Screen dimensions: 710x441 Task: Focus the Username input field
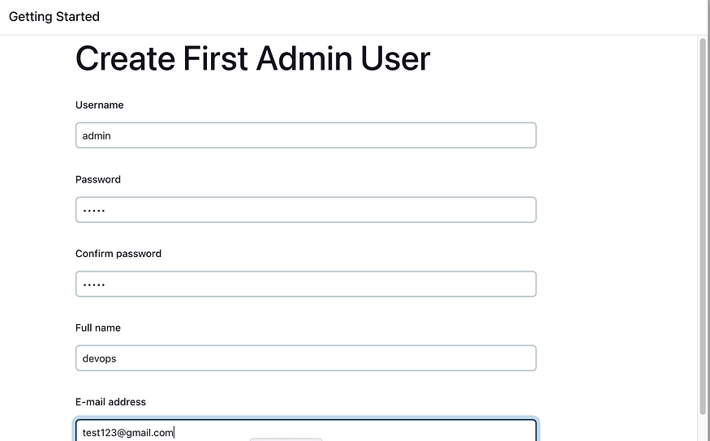[306, 135]
